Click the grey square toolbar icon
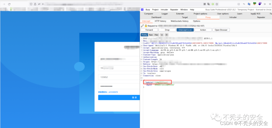The image size is (272, 128). (239, 4)
